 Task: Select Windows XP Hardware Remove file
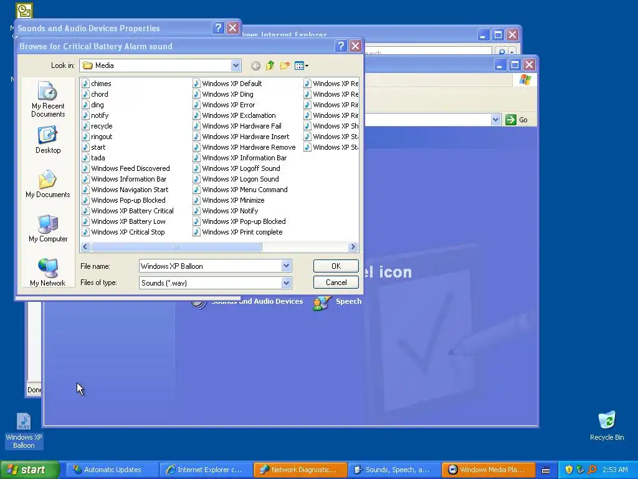click(244, 147)
